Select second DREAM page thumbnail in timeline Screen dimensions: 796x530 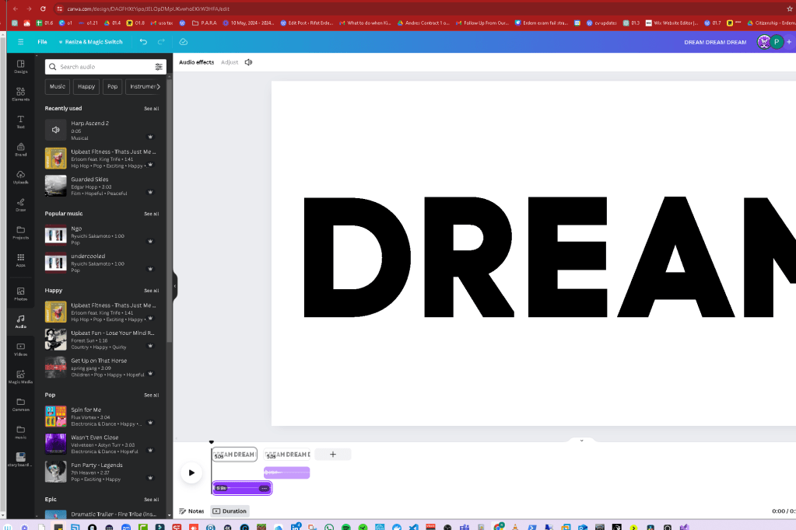(x=287, y=455)
